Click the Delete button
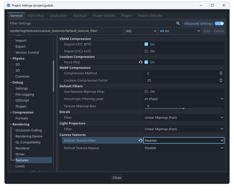 219,31
